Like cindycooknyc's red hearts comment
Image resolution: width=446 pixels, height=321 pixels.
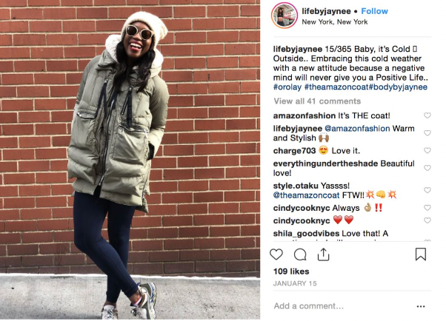pos(427,220)
